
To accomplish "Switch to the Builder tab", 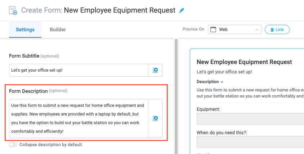I will click(x=58, y=30).
